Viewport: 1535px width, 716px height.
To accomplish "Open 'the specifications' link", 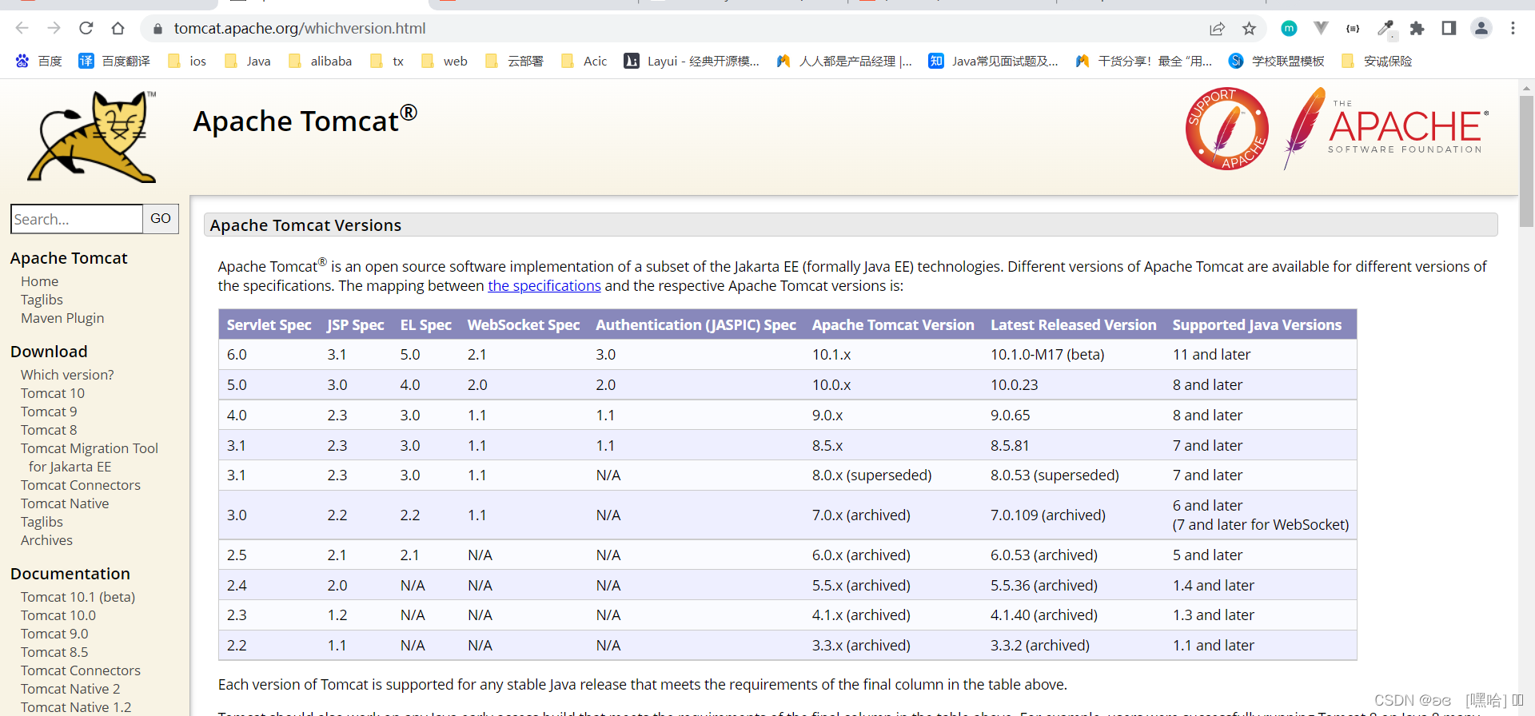I will (544, 285).
